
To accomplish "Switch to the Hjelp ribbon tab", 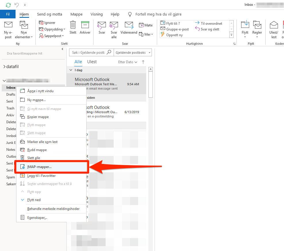I will 115,14.
